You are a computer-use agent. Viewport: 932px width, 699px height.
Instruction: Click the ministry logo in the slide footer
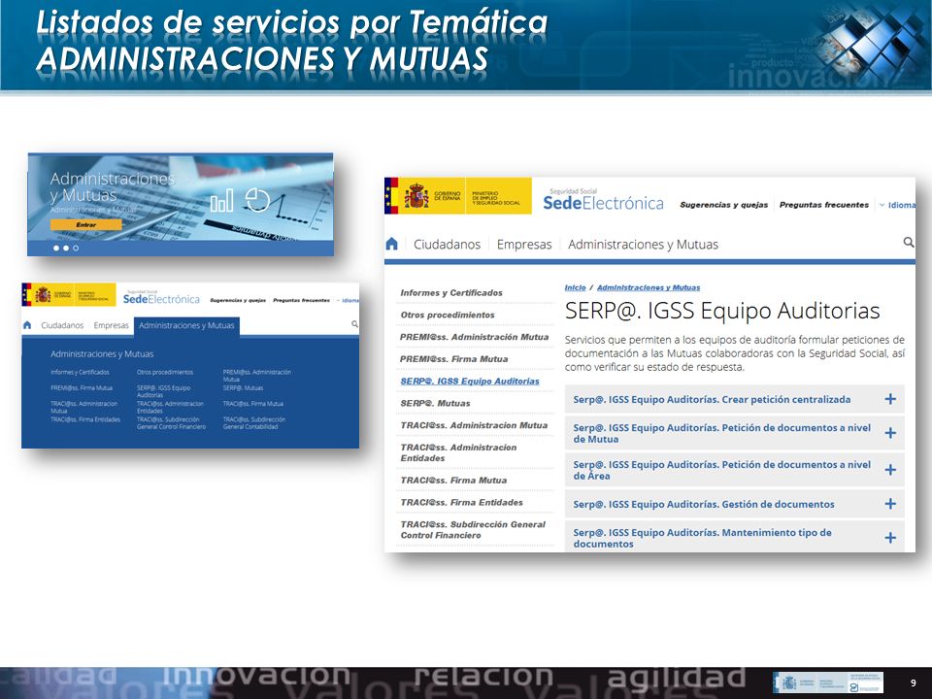(828, 682)
